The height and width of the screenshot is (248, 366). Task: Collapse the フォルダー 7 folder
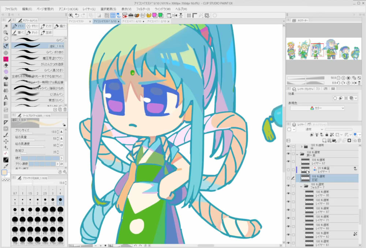click(x=301, y=186)
